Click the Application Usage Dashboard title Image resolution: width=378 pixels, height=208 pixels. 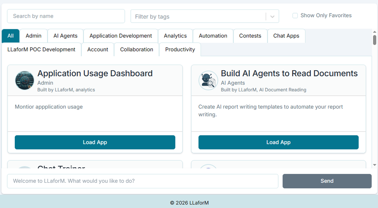[95, 74]
